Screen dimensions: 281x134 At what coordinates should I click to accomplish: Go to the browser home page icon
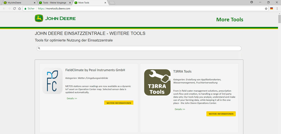coord(20,9)
